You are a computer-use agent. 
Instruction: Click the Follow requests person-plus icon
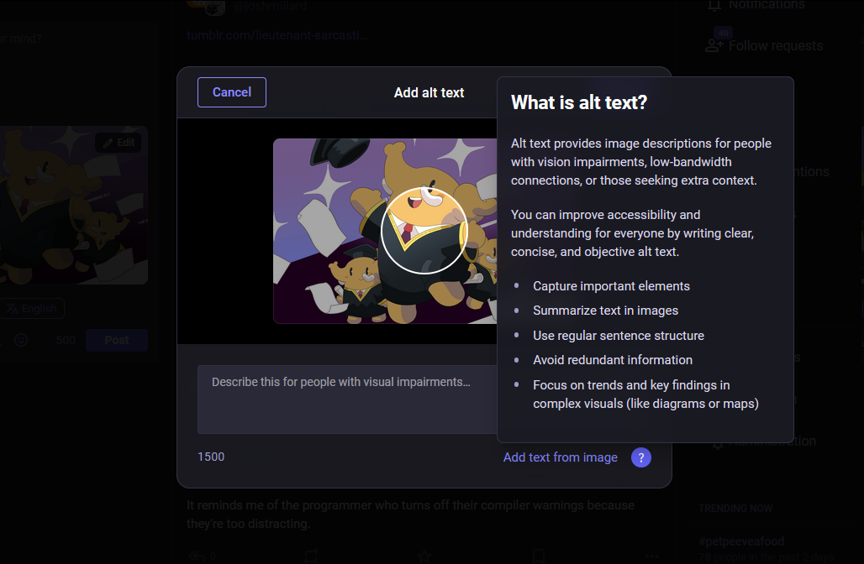click(x=714, y=46)
